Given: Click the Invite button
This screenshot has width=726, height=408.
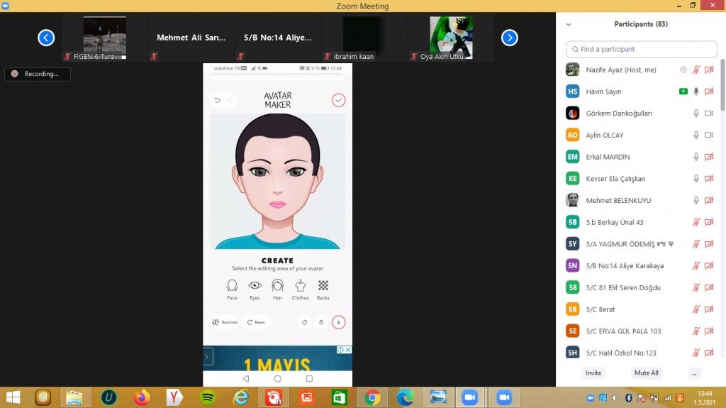Looking at the screenshot, I should pos(593,373).
